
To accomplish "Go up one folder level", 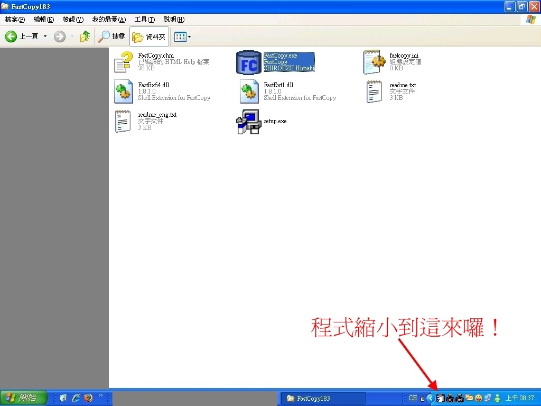I will point(85,36).
